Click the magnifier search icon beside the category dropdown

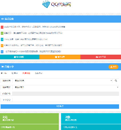coord(116,81)
